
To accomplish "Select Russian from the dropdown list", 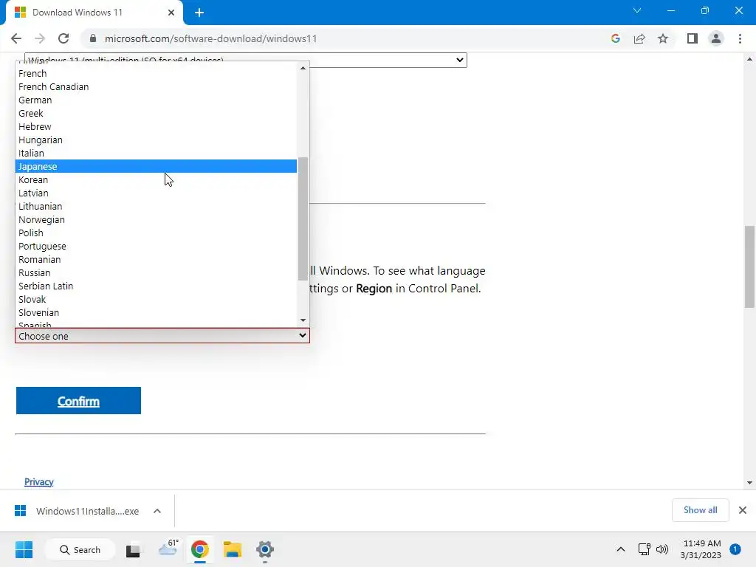I will point(157,272).
